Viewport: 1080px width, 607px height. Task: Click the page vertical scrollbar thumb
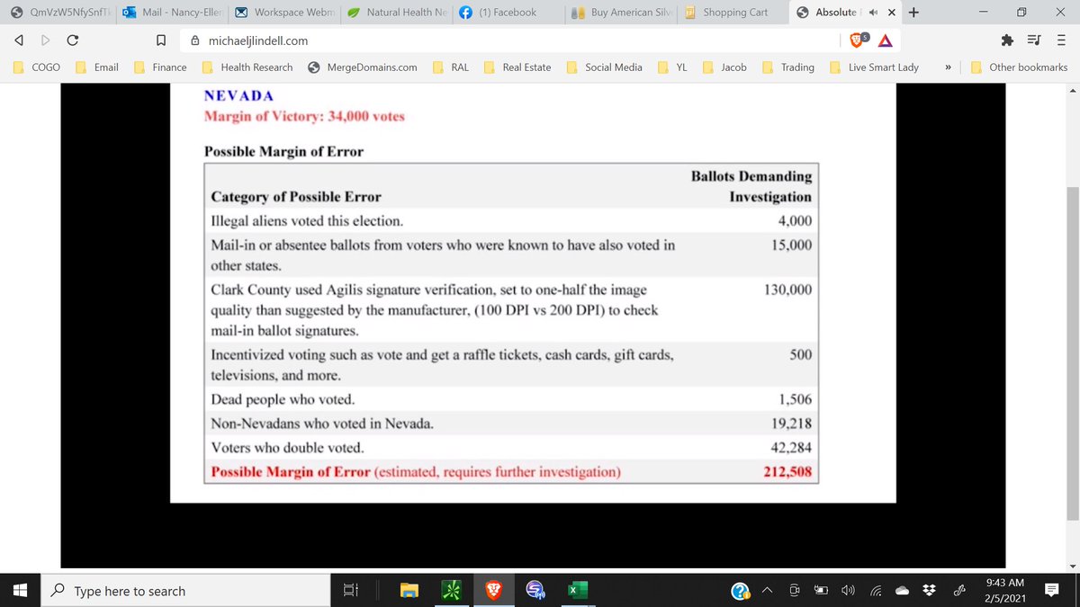click(1071, 353)
